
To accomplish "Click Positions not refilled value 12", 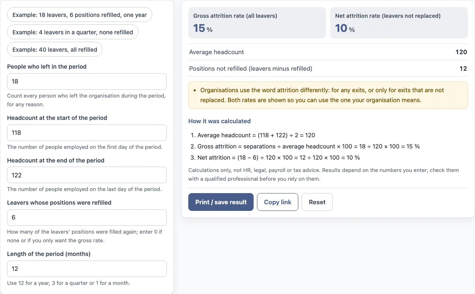I will (x=463, y=68).
